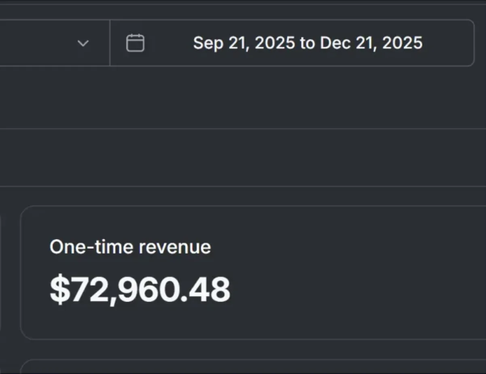Click the partially visible card below revenue
The image size is (486, 374).
tap(253, 366)
